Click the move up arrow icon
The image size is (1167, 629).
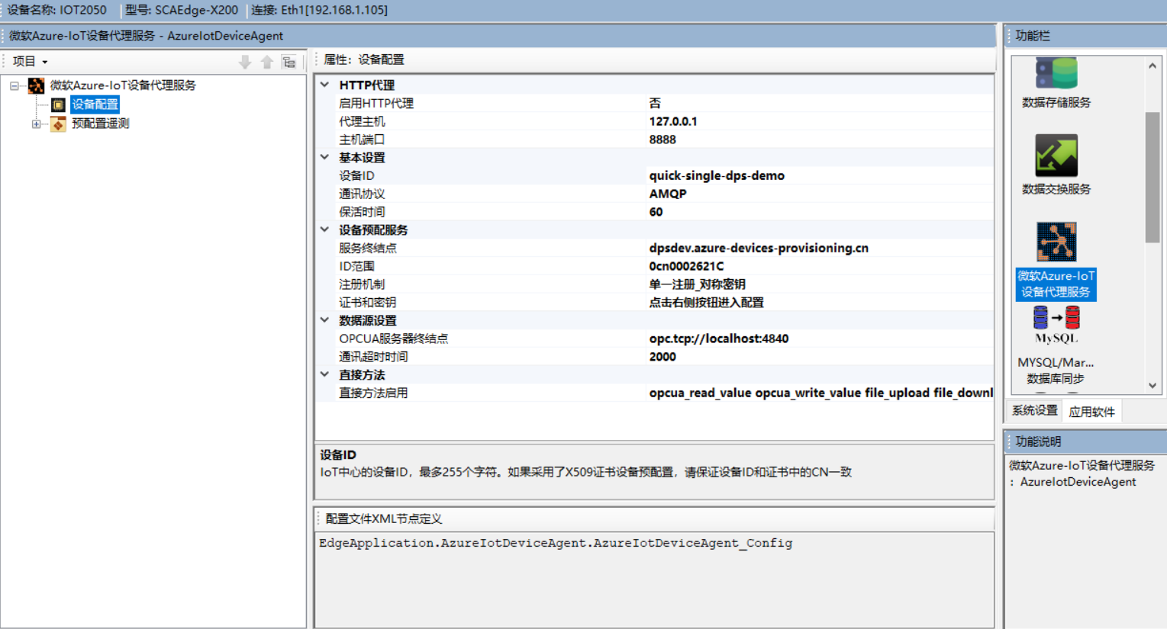(267, 62)
